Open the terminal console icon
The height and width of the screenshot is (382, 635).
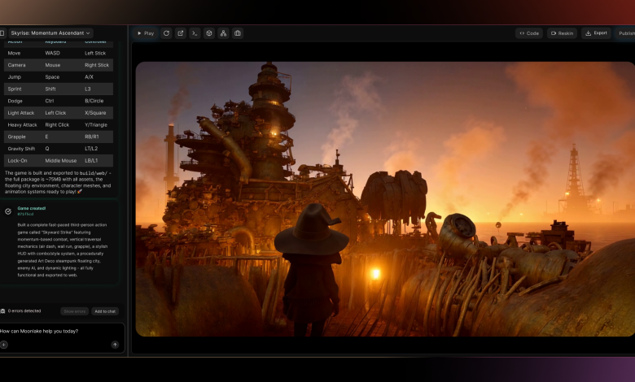pyautogui.click(x=195, y=33)
